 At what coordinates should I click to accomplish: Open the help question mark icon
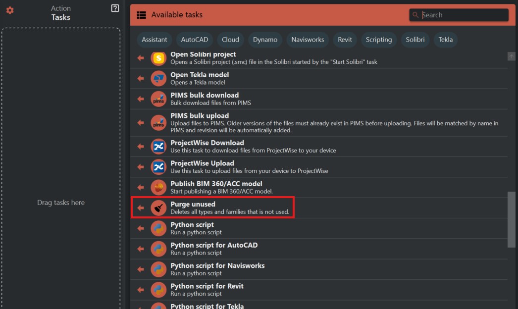coord(115,8)
